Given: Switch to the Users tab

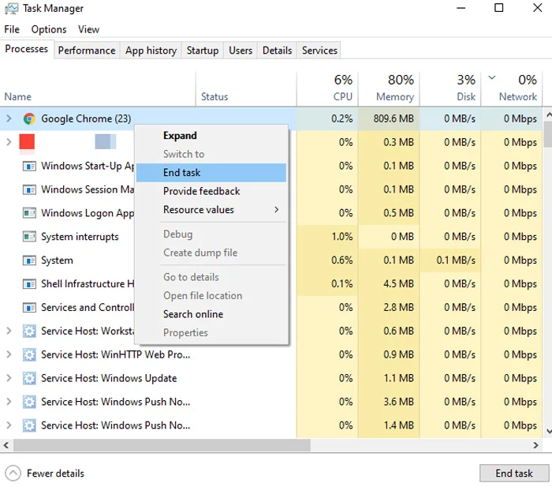Looking at the screenshot, I should point(241,51).
